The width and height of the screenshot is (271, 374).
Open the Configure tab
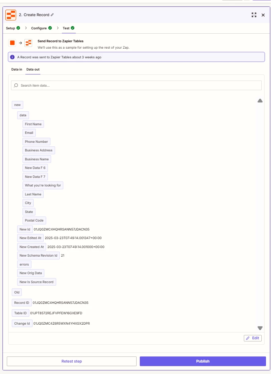39,28
